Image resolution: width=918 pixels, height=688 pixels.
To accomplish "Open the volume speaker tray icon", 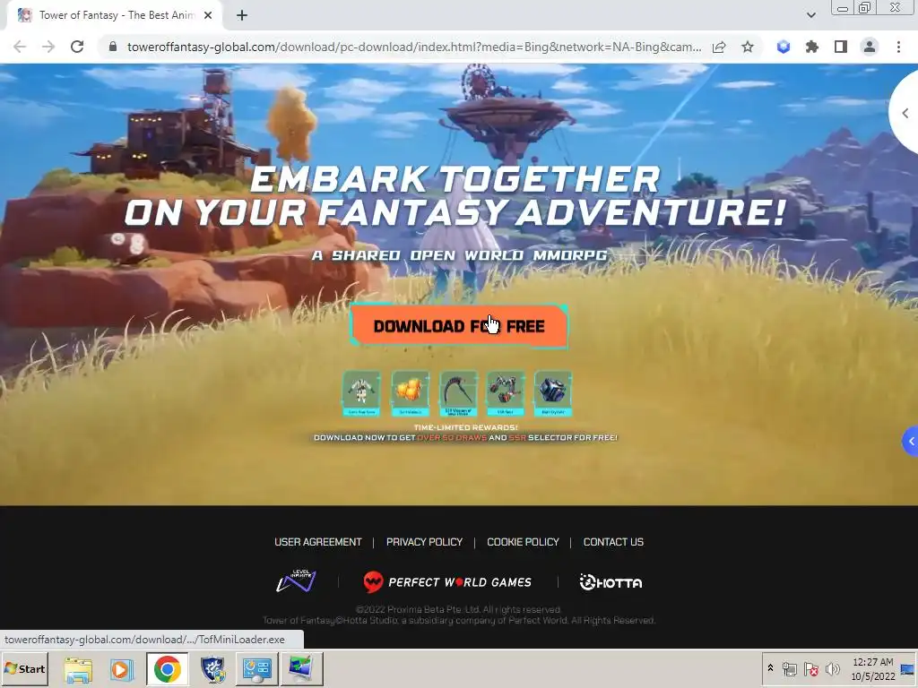I will click(x=833, y=668).
